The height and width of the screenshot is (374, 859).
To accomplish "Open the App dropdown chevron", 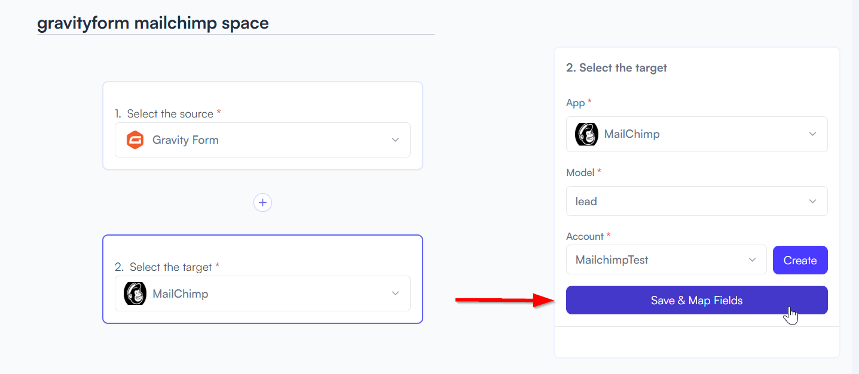I will [812, 134].
